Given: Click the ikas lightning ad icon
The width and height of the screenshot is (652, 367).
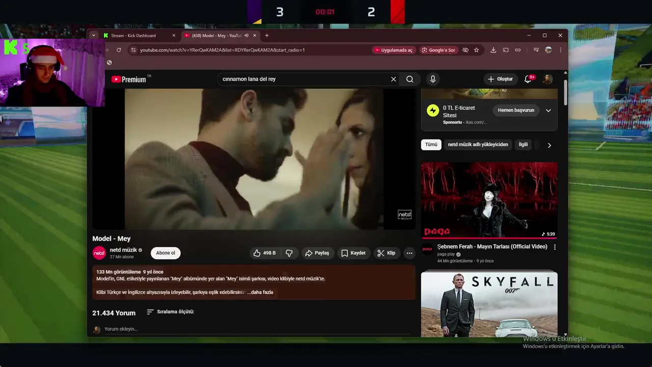Looking at the screenshot, I should click(x=432, y=111).
